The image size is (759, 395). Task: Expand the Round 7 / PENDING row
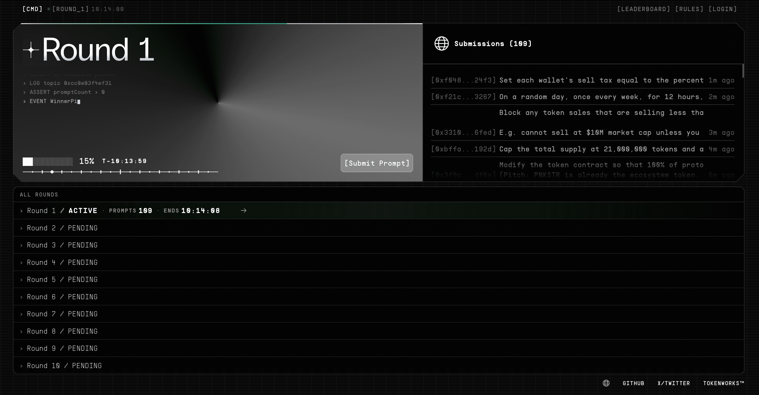coord(379,314)
